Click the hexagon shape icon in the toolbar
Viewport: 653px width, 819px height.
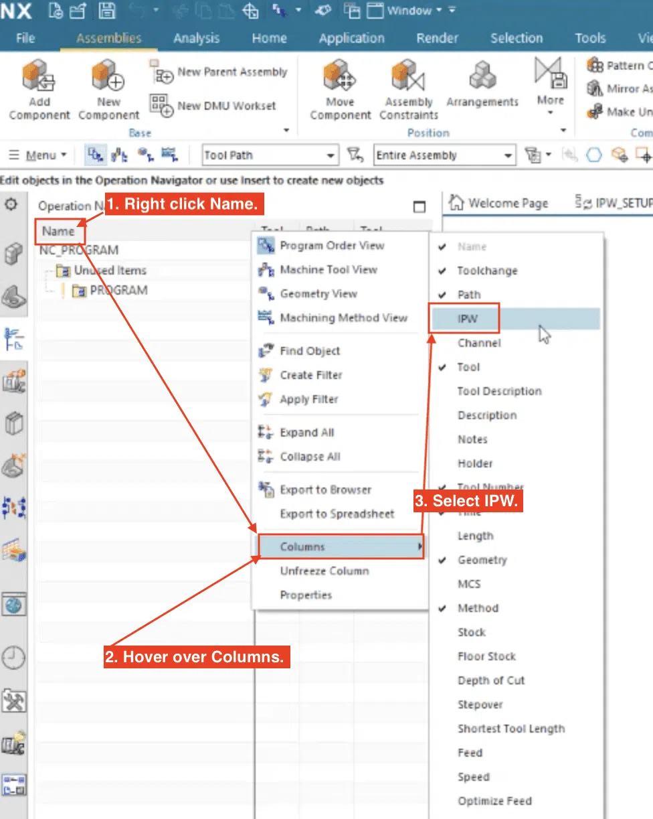[x=594, y=155]
